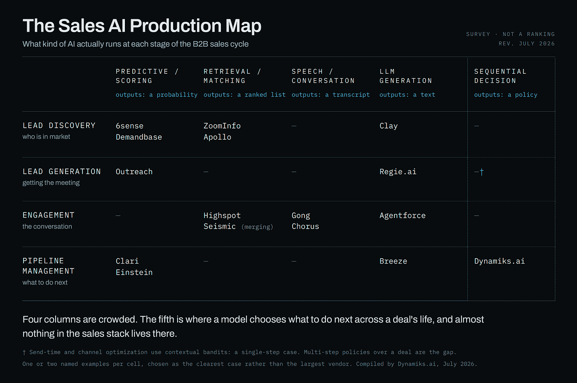The image size is (577, 383).
Task: Select the 6sense entry under Predictive Scoring
Action: tap(129, 126)
